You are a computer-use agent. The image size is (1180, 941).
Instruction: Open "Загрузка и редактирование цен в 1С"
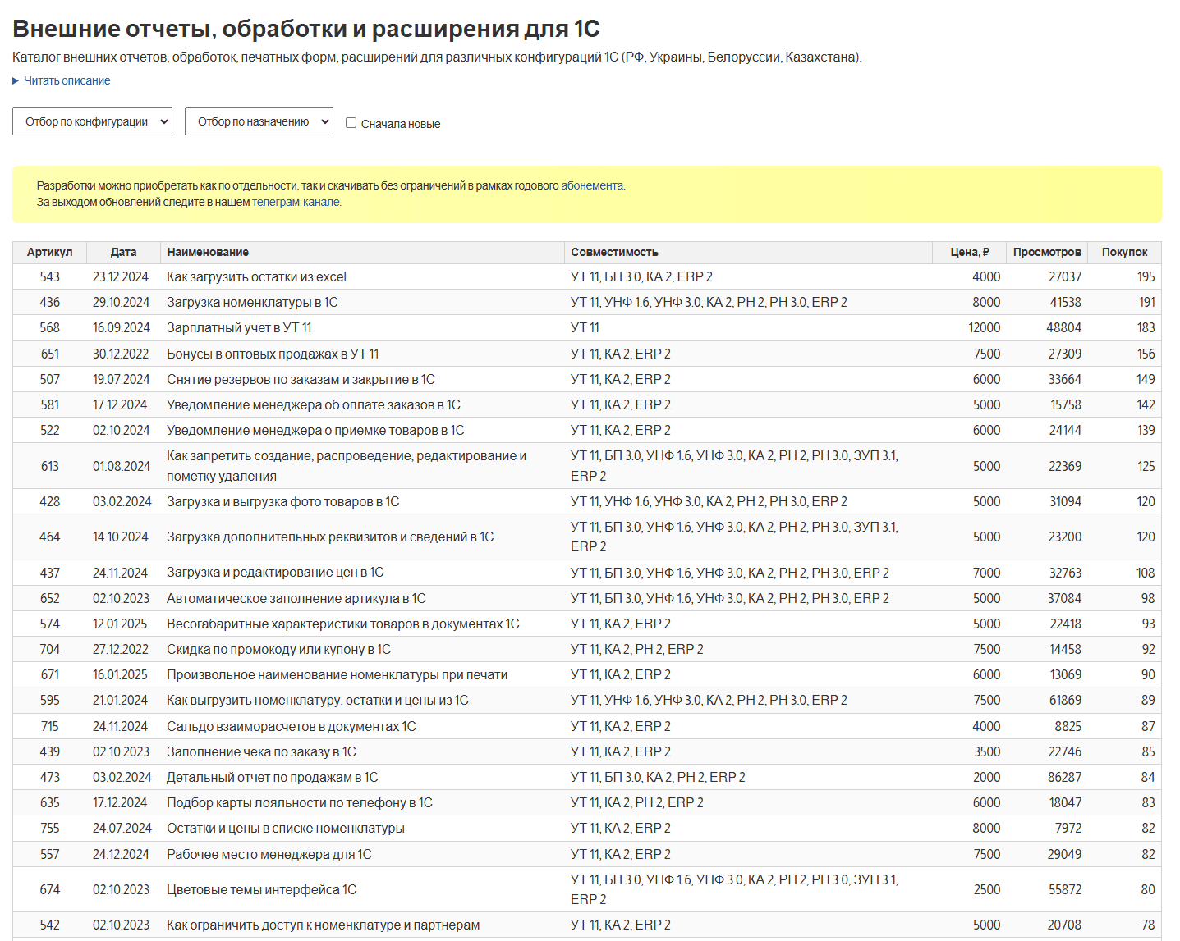[x=275, y=573]
